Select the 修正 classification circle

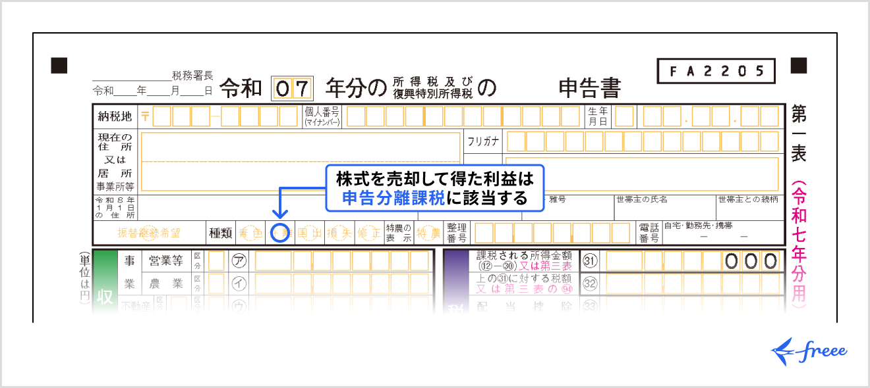tap(369, 231)
